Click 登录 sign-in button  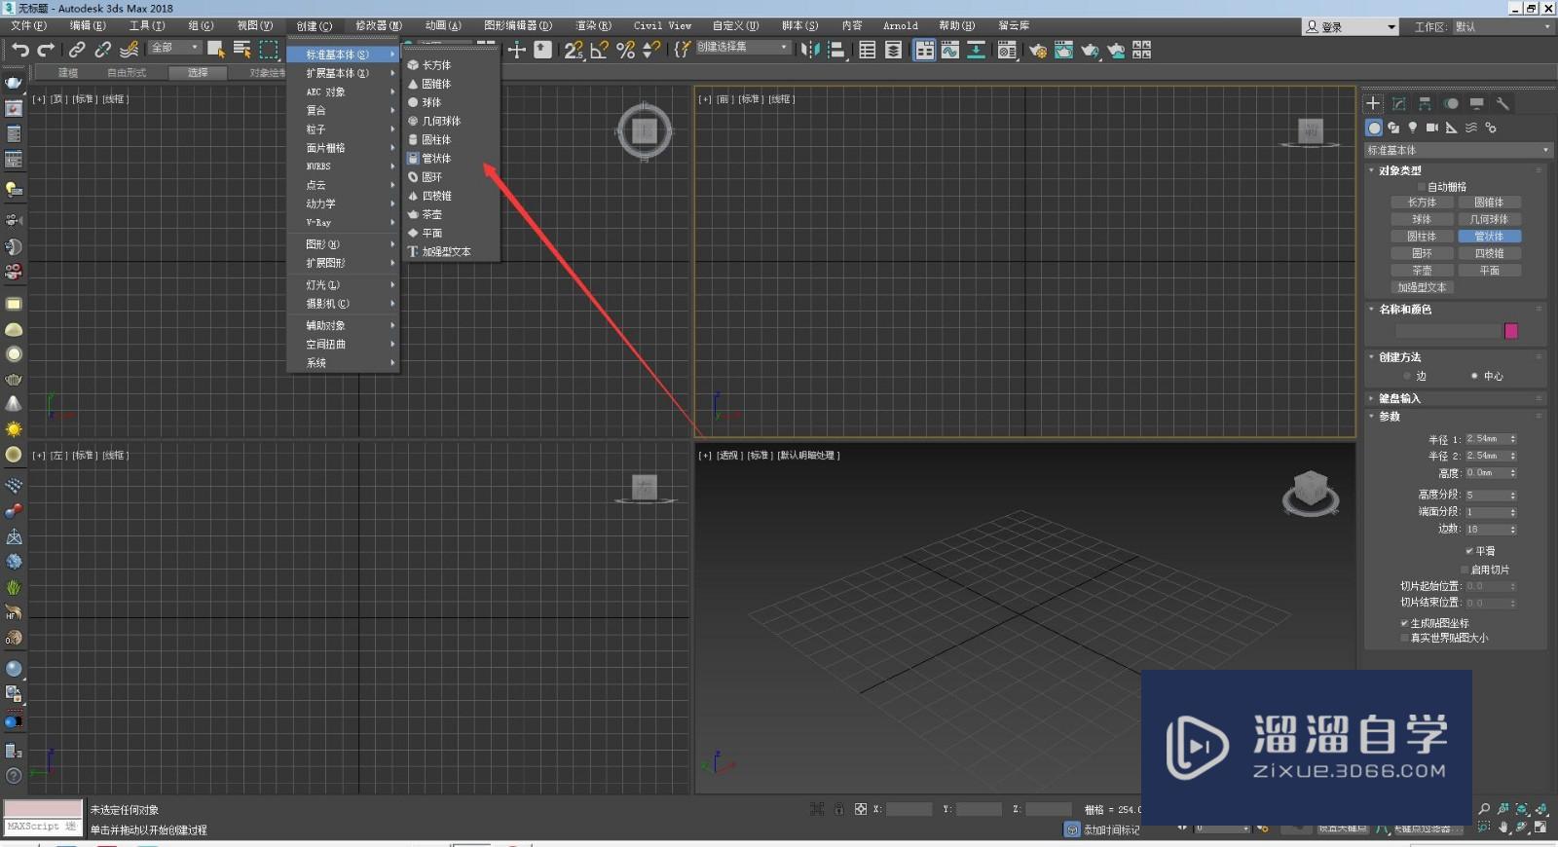pos(1351,27)
